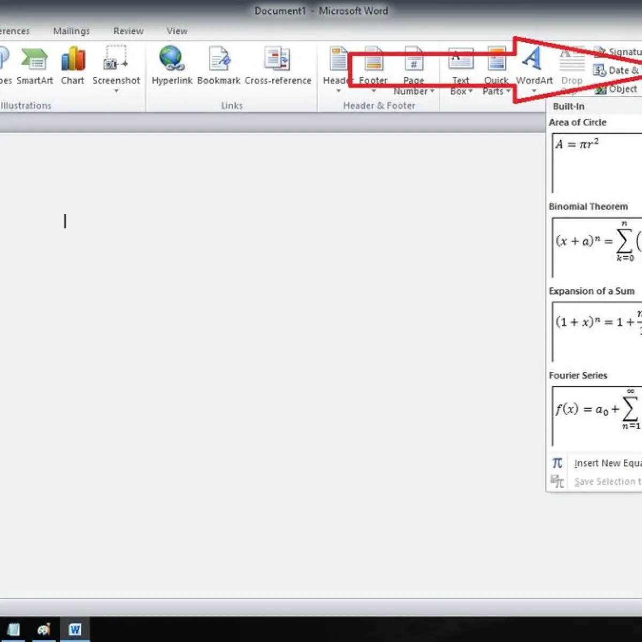The width and height of the screenshot is (642, 642).
Task: Insert a SmartArt graphic
Action: point(35,66)
